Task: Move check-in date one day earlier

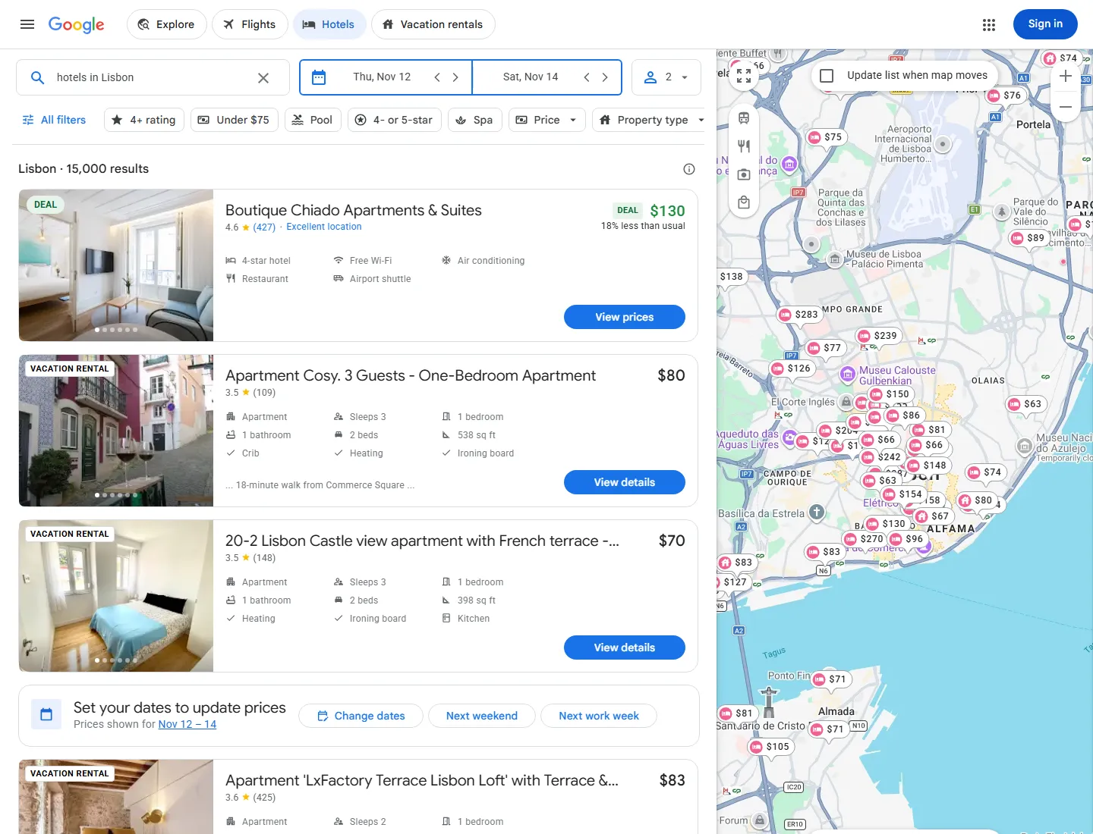Action: pos(437,77)
